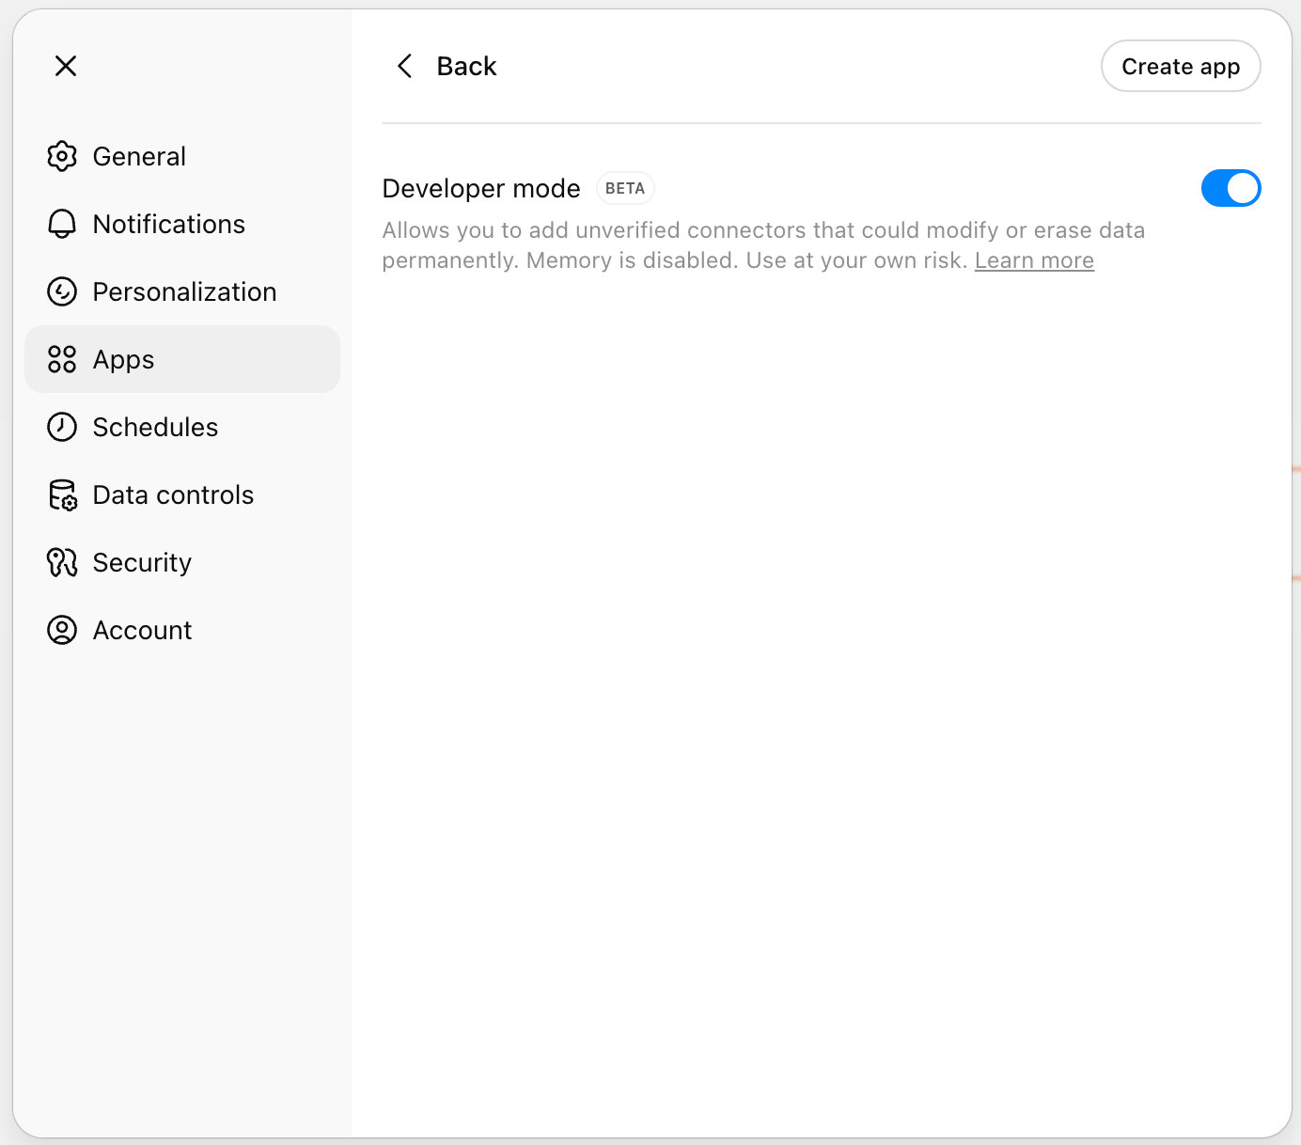The image size is (1301, 1145).
Task: Open the General settings section
Action: tap(139, 156)
